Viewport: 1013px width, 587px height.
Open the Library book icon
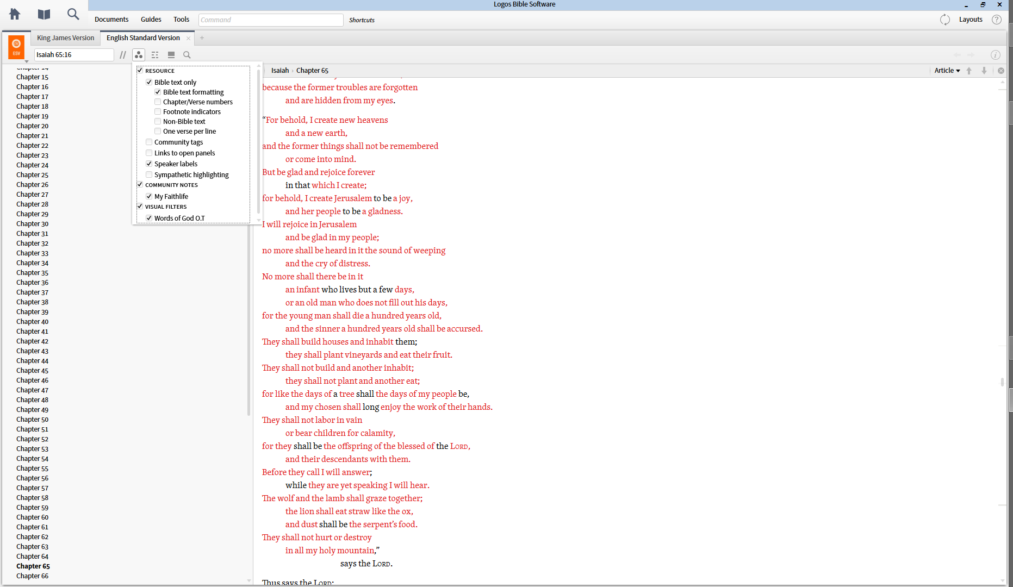(x=44, y=14)
